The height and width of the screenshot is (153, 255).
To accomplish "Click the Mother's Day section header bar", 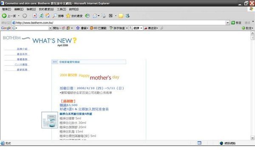I will (x=89, y=62).
